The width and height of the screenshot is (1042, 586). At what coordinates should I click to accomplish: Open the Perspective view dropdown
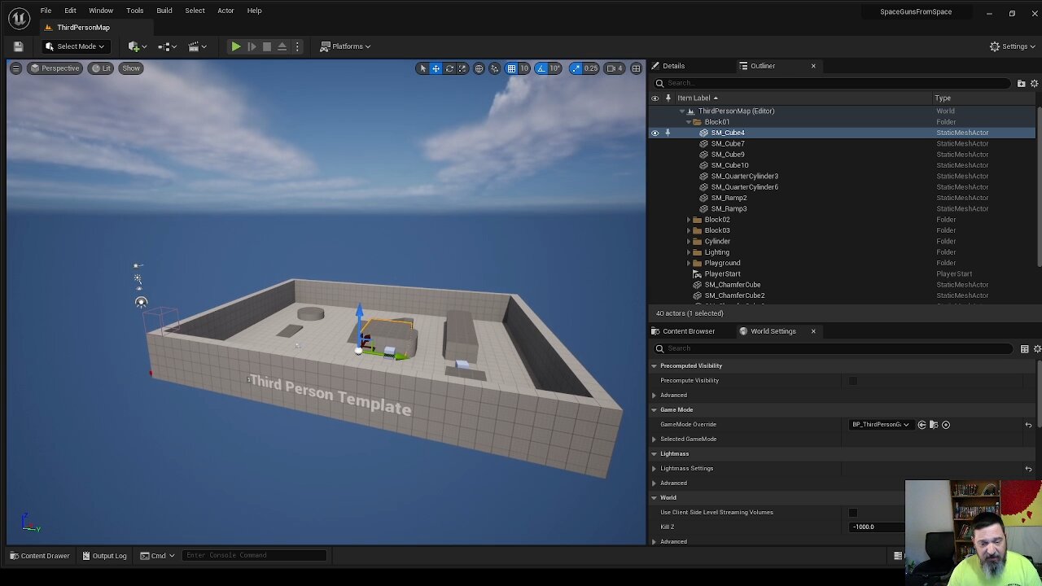click(x=55, y=68)
